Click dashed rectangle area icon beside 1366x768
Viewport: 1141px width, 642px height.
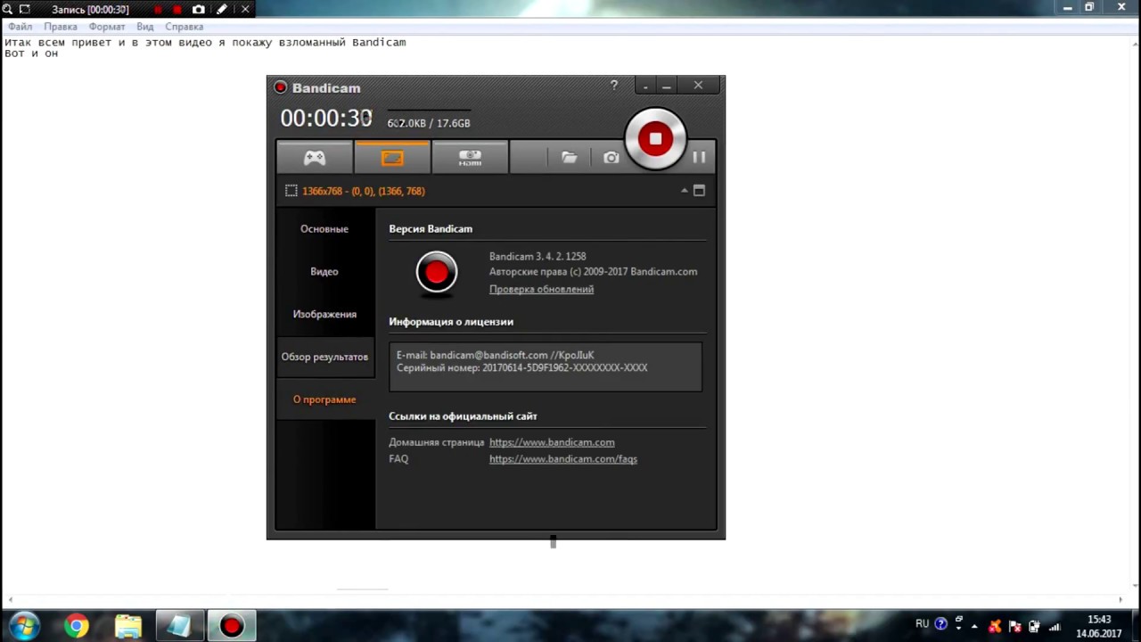[x=291, y=191]
